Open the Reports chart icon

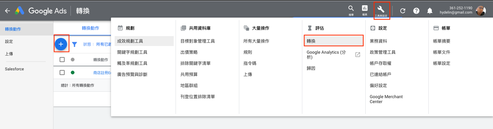coord(365,8)
